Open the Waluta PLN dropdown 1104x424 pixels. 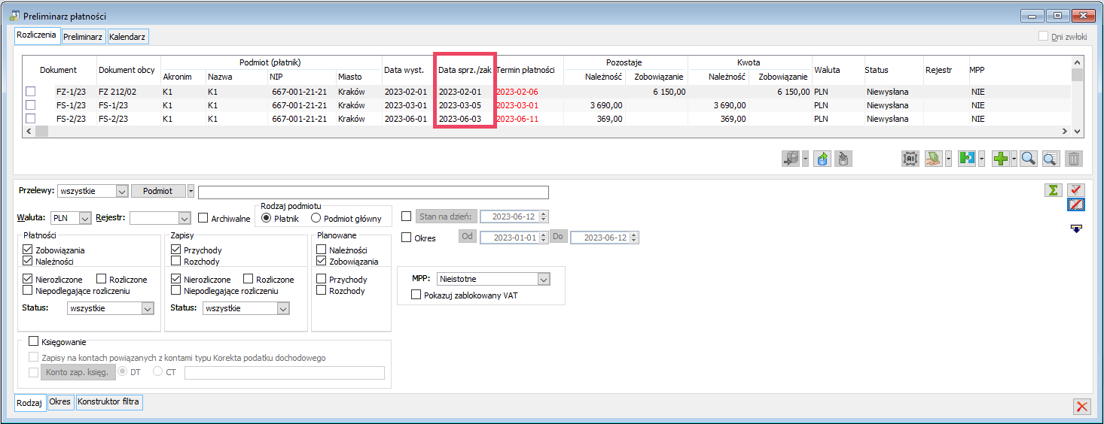pos(84,218)
